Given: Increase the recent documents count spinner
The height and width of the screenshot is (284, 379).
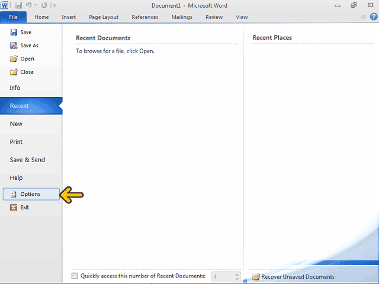Looking at the screenshot, I should point(237,274).
